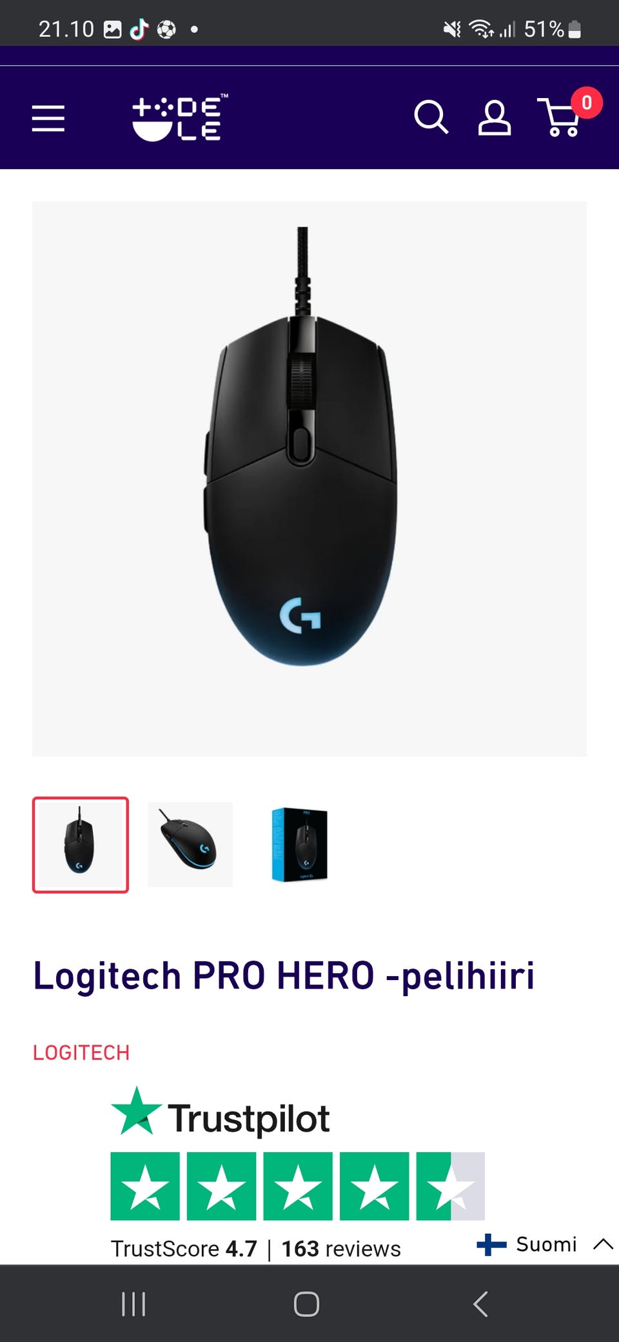This screenshot has height=1342, width=619.
Task: Tap the Trustpilot green star rating
Action: coord(297,1186)
